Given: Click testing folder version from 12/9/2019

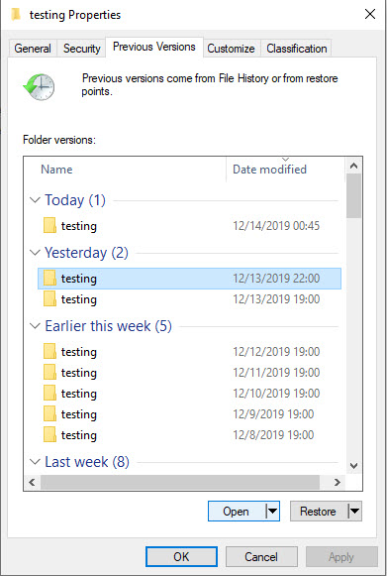Looking at the screenshot, I should click(x=189, y=414).
